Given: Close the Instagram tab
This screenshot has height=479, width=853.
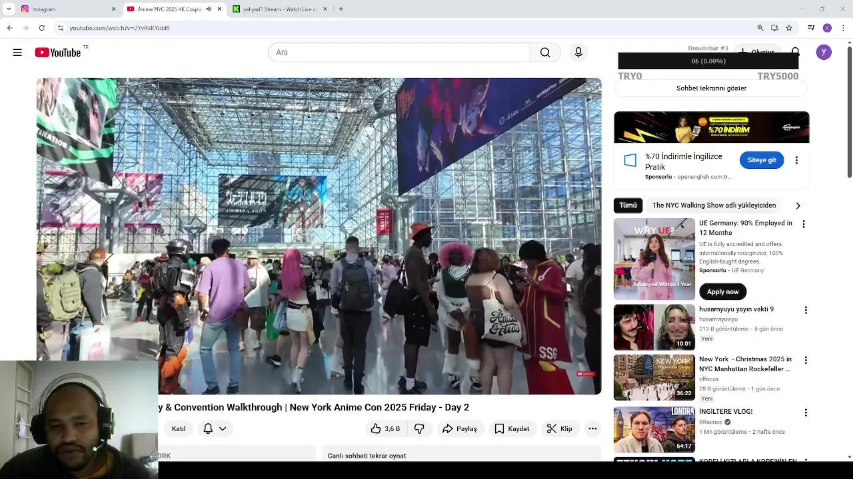Looking at the screenshot, I should click(x=113, y=9).
